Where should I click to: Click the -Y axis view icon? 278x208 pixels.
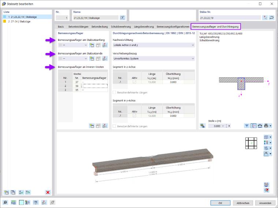(266, 143)
